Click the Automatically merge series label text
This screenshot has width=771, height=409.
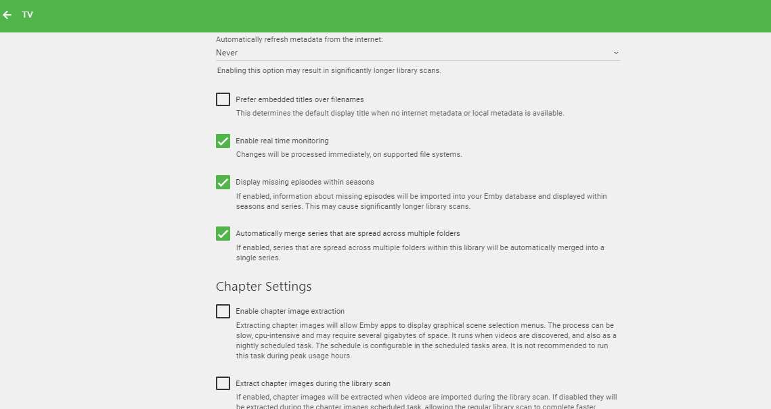[348, 234]
